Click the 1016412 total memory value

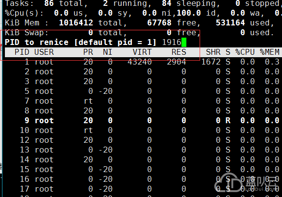76,23
